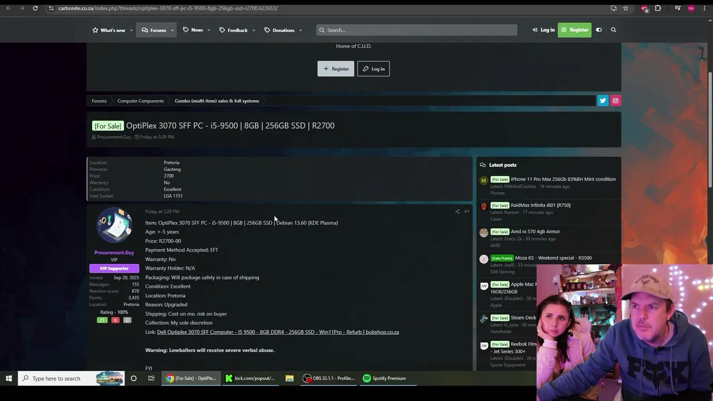Open the Forums navigation tab
The height and width of the screenshot is (401, 713).
point(154,30)
